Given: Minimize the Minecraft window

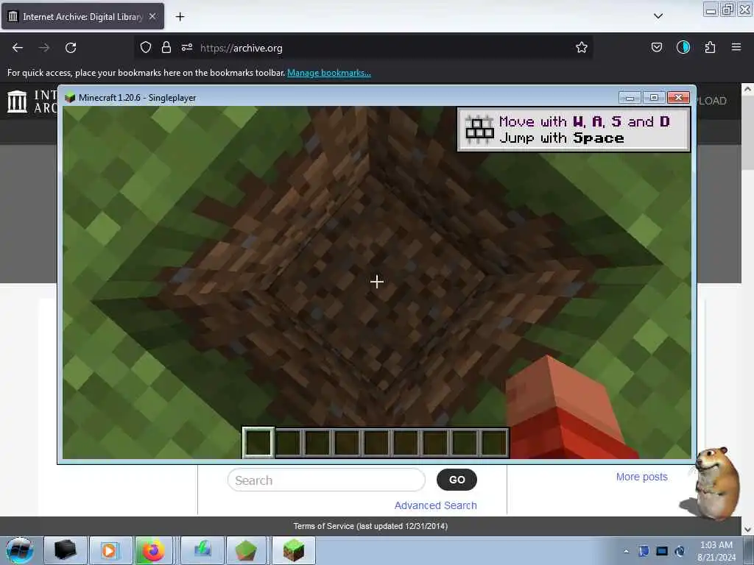Looking at the screenshot, I should click(630, 98).
